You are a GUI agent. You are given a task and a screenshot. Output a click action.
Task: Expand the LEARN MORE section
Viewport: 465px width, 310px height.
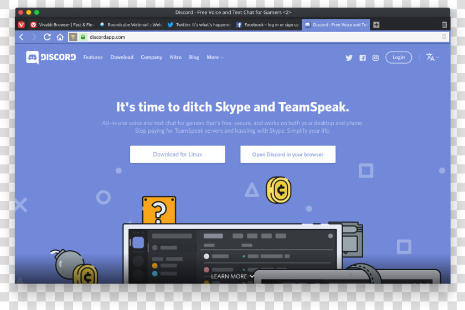232,276
